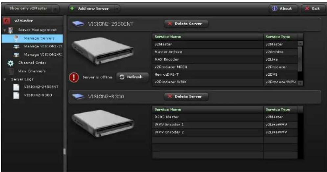Viewport: 327px width, 172px height.
Task: Click Service Type header in VISION2-2950ENT table
Action: coord(280,37)
